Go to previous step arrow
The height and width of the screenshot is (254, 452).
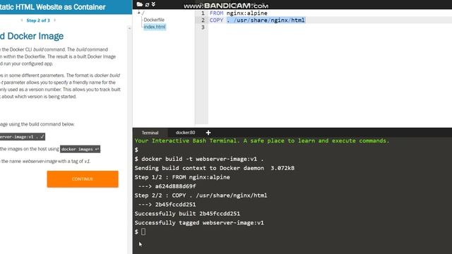click(x=22, y=20)
